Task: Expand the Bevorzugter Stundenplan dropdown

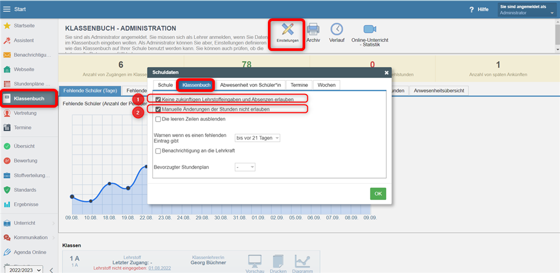Action: (245, 167)
